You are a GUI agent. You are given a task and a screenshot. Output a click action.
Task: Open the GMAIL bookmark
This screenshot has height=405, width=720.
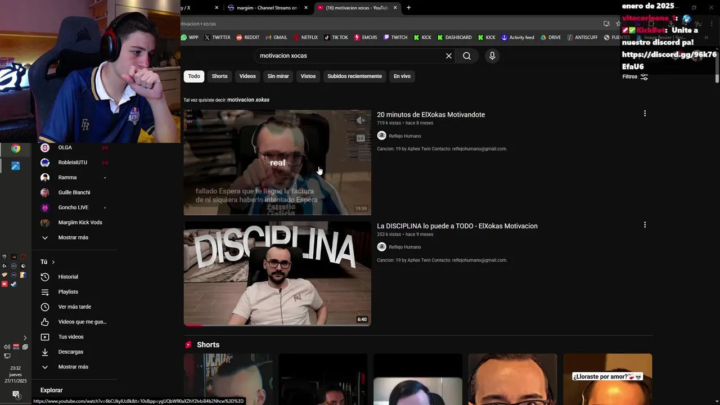click(276, 37)
